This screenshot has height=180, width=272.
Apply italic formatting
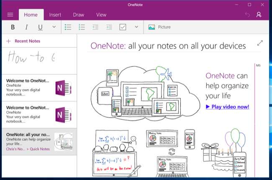[26, 27]
